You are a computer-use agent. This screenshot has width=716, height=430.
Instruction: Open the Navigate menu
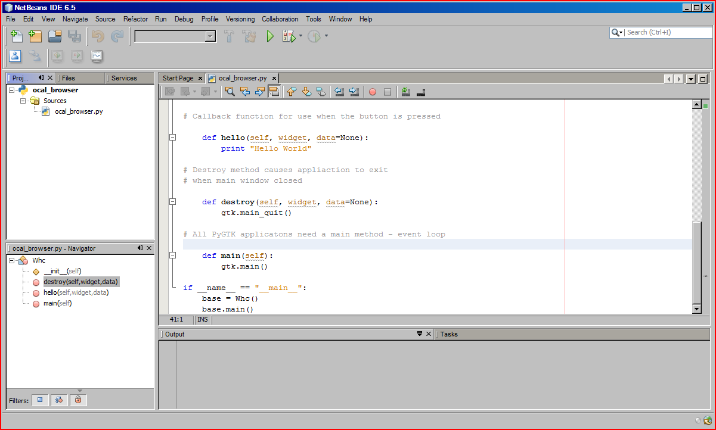click(75, 19)
